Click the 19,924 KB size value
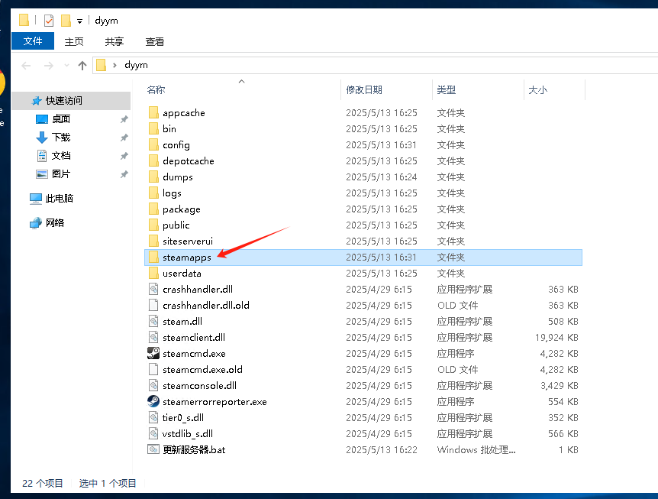Viewport: 658px width, 499px height. [x=556, y=337]
